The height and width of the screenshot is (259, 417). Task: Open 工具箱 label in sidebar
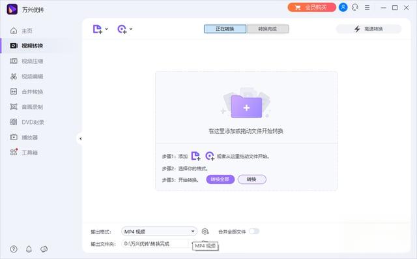point(29,153)
